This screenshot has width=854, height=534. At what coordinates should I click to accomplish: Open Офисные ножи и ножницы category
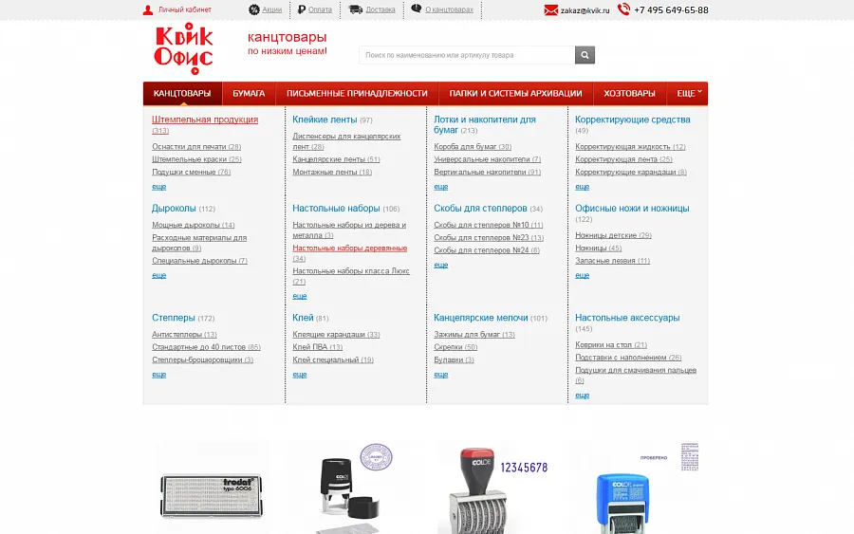632,208
